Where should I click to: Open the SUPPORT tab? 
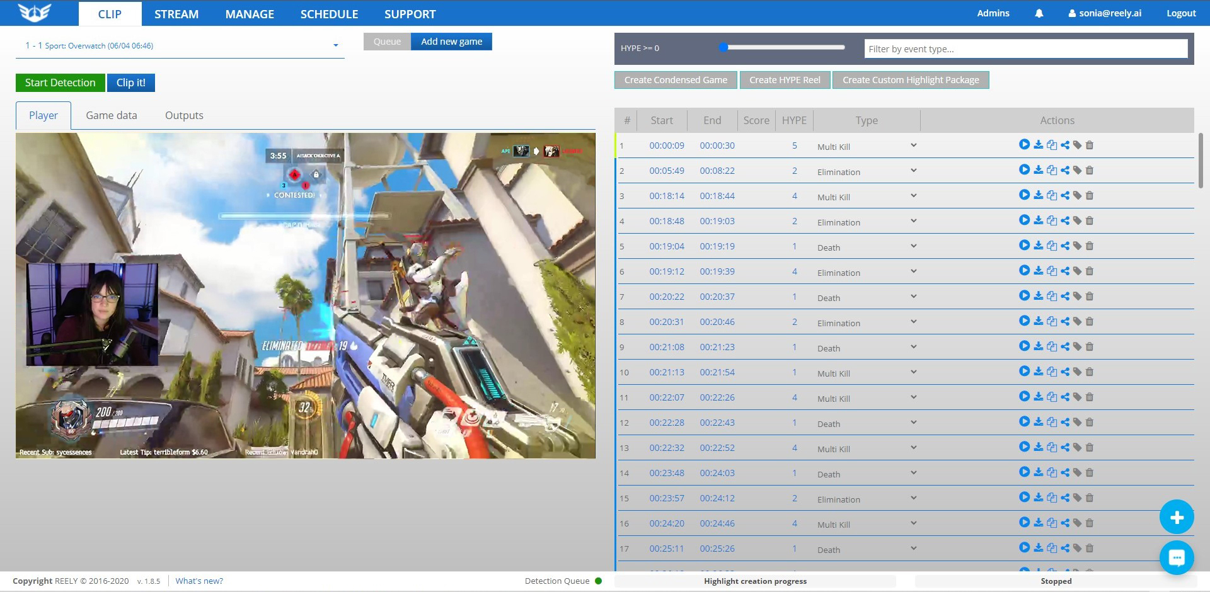pos(410,14)
